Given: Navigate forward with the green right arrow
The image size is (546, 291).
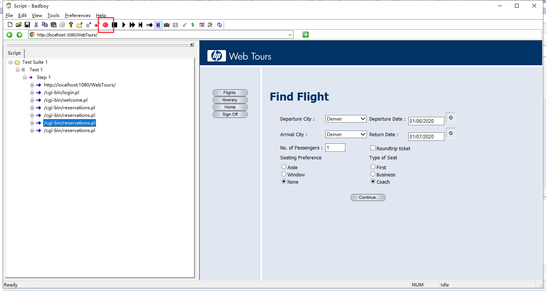Looking at the screenshot, I should coord(19,35).
